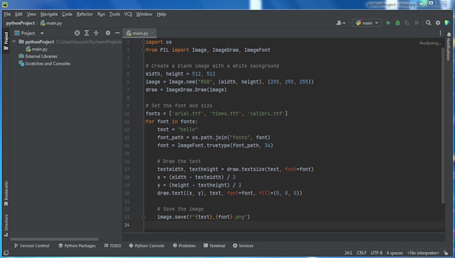
Task: Open the Project view dropdown arrow
Action: [x=41, y=33]
